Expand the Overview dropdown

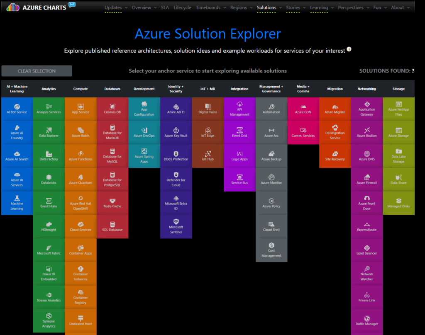coord(144,7)
